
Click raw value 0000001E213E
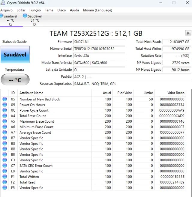[x=172, y=177]
